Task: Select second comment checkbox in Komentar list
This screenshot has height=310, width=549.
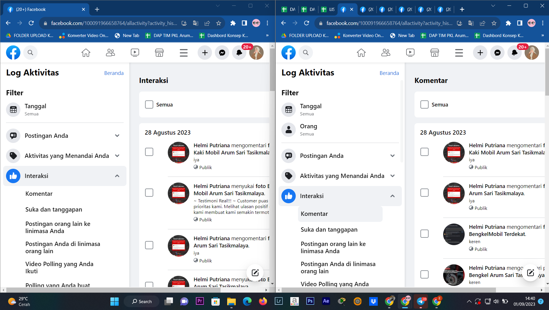Action: [x=425, y=193]
